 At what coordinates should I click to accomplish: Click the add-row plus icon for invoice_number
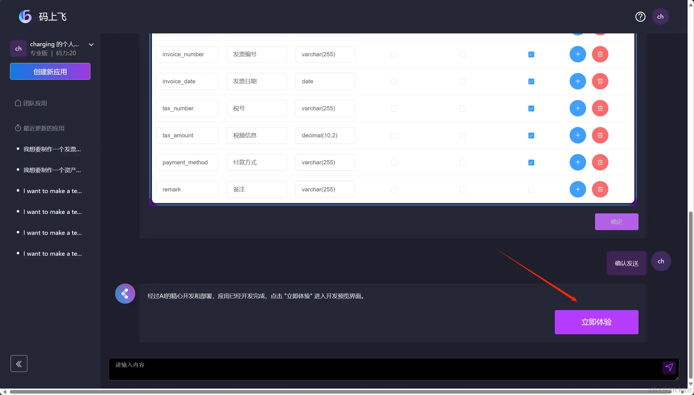(578, 54)
